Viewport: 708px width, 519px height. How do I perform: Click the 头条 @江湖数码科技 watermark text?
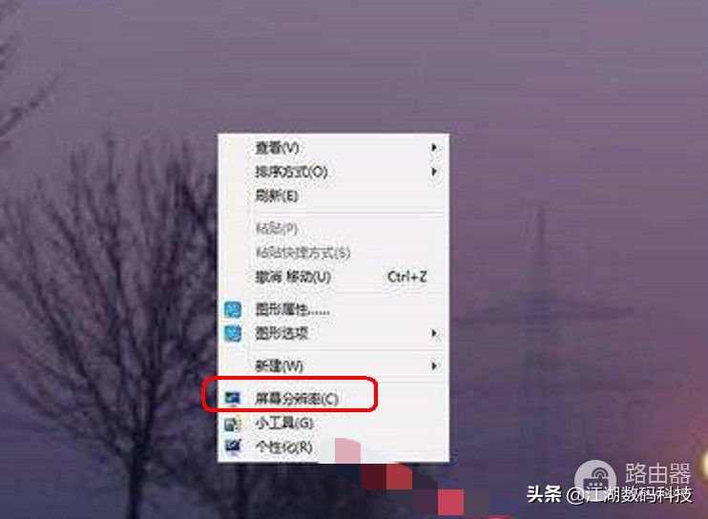610,495
